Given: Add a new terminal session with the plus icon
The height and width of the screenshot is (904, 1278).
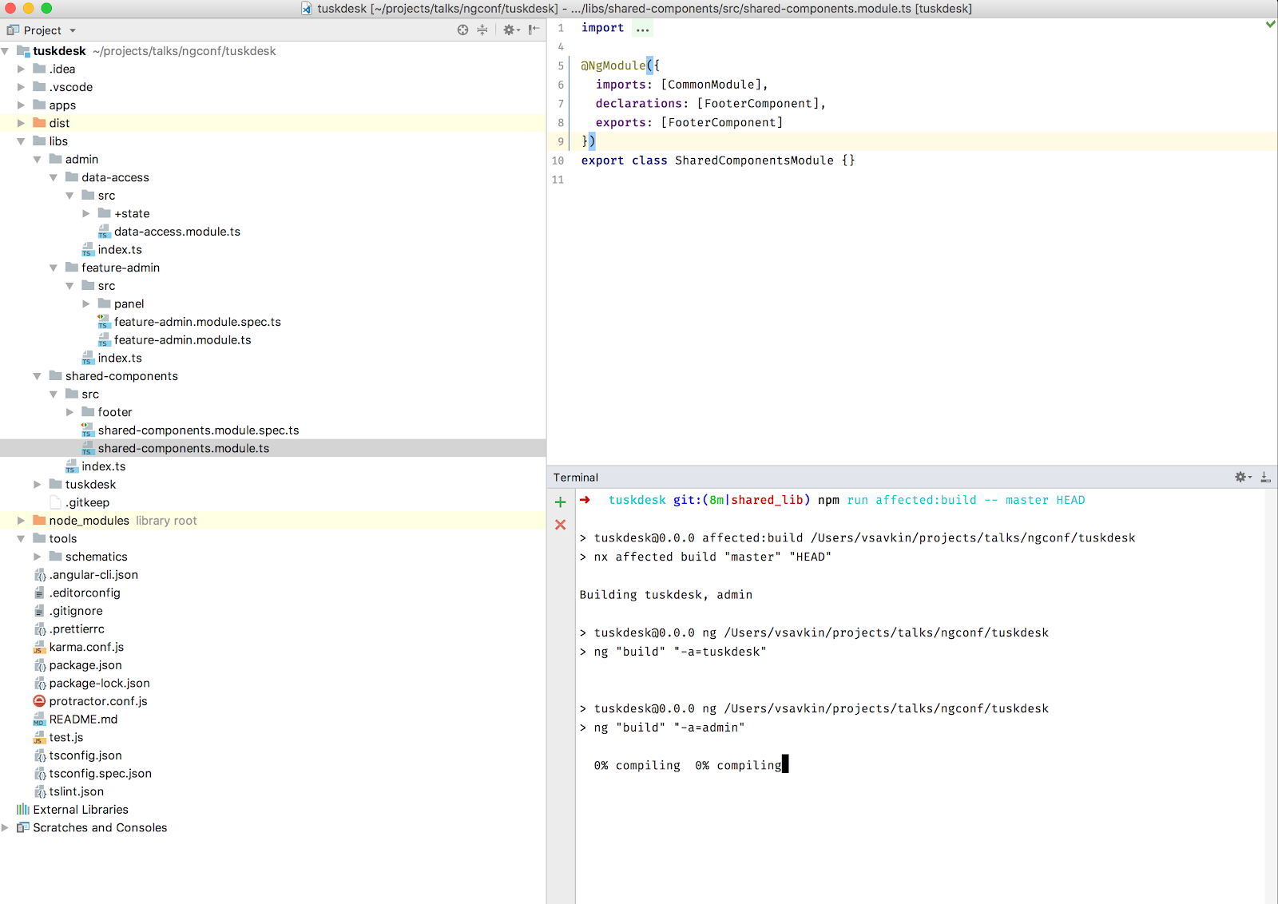Looking at the screenshot, I should point(560,502).
